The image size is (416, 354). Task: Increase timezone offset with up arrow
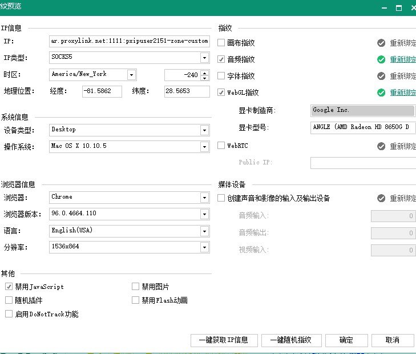click(204, 73)
